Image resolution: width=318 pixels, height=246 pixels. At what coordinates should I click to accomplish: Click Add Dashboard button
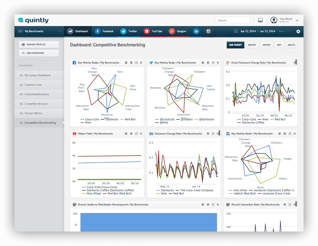point(39,53)
